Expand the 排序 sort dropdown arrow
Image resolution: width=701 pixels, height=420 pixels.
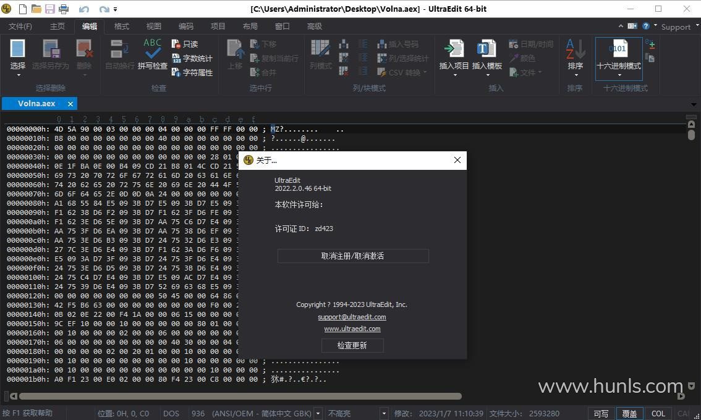click(576, 75)
